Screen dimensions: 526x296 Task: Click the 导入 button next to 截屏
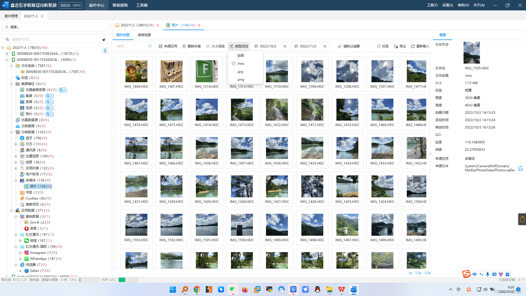50,96
